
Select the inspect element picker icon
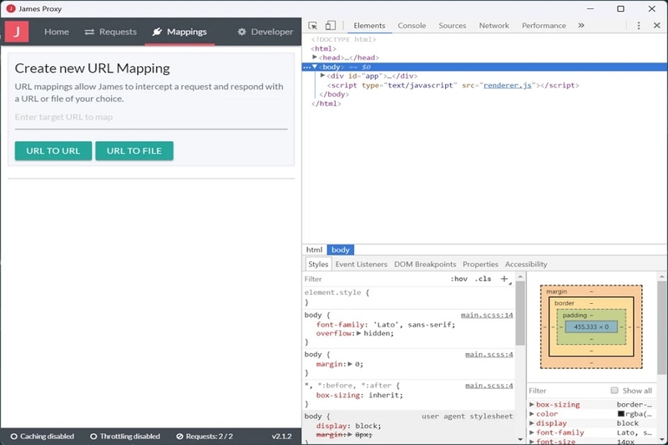click(x=312, y=26)
